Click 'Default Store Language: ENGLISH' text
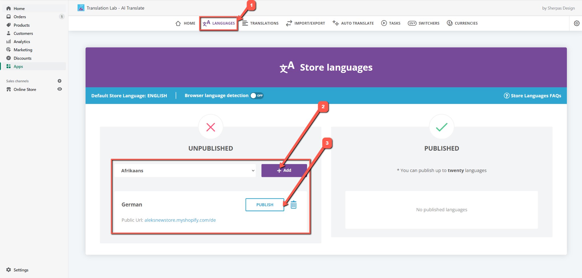 [129, 96]
